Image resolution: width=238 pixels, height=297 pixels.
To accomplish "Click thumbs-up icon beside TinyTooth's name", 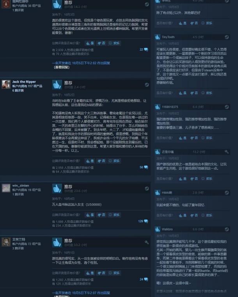I will pos(157,37).
